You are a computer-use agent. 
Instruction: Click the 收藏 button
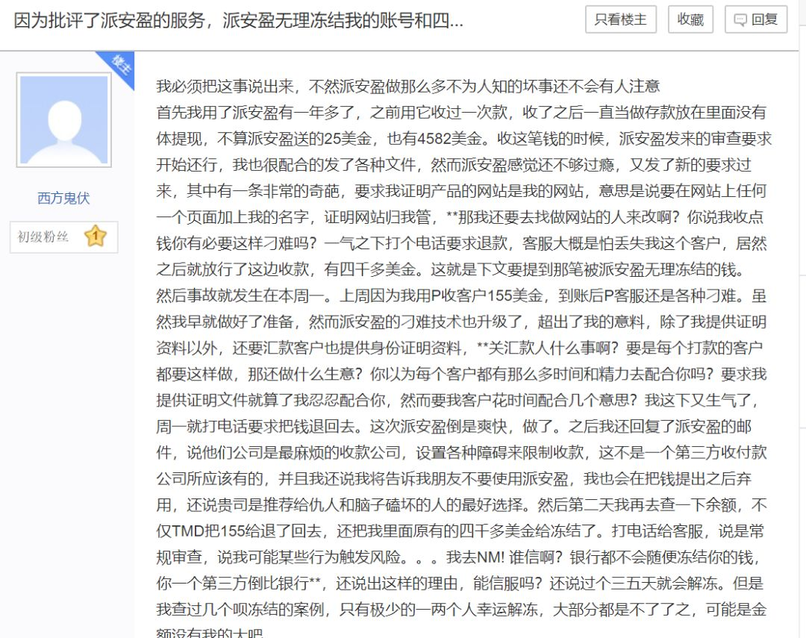pos(690,19)
